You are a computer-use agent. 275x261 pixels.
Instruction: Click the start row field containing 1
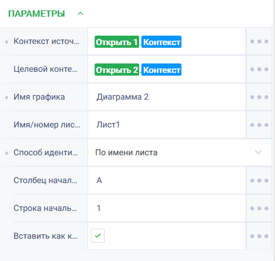point(167,208)
